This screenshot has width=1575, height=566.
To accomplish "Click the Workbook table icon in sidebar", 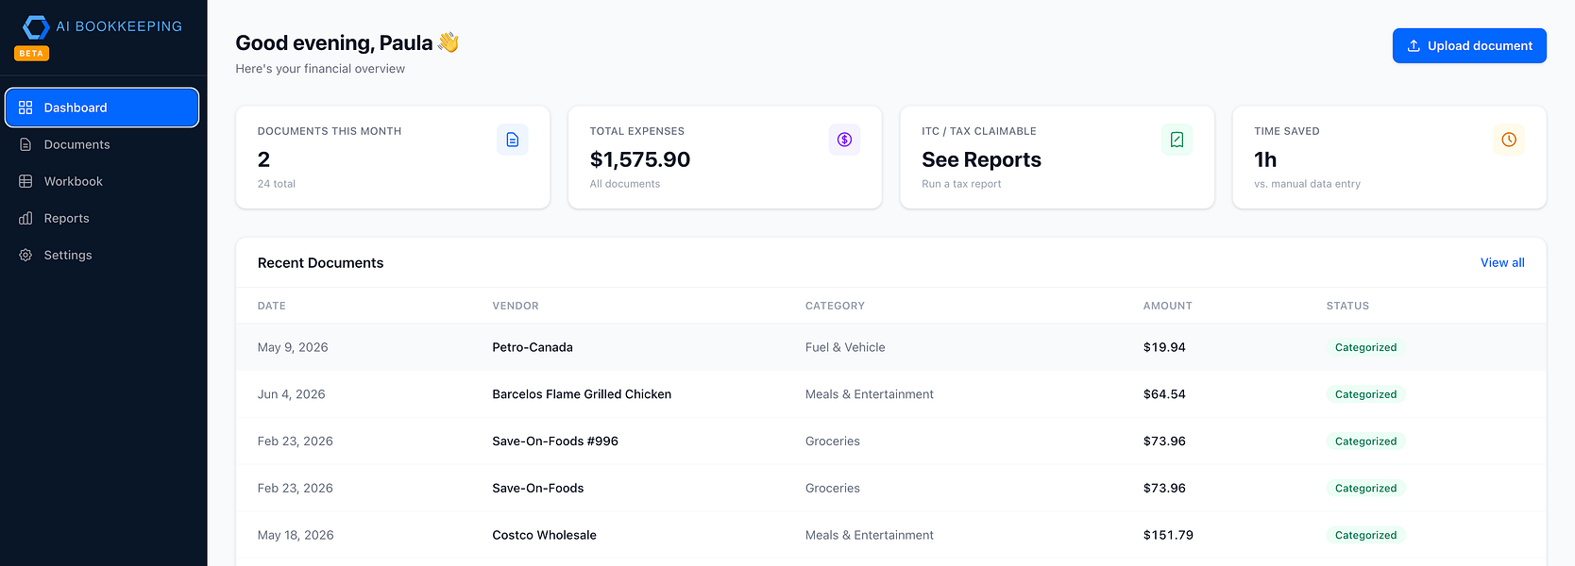I will coord(25,181).
